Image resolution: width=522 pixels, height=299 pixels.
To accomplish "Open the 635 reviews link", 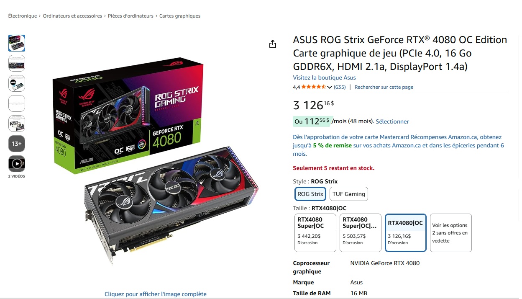I will 340,87.
